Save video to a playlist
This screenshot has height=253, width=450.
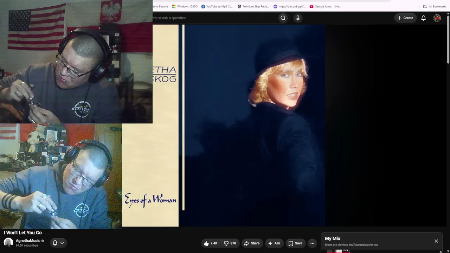[x=295, y=243]
